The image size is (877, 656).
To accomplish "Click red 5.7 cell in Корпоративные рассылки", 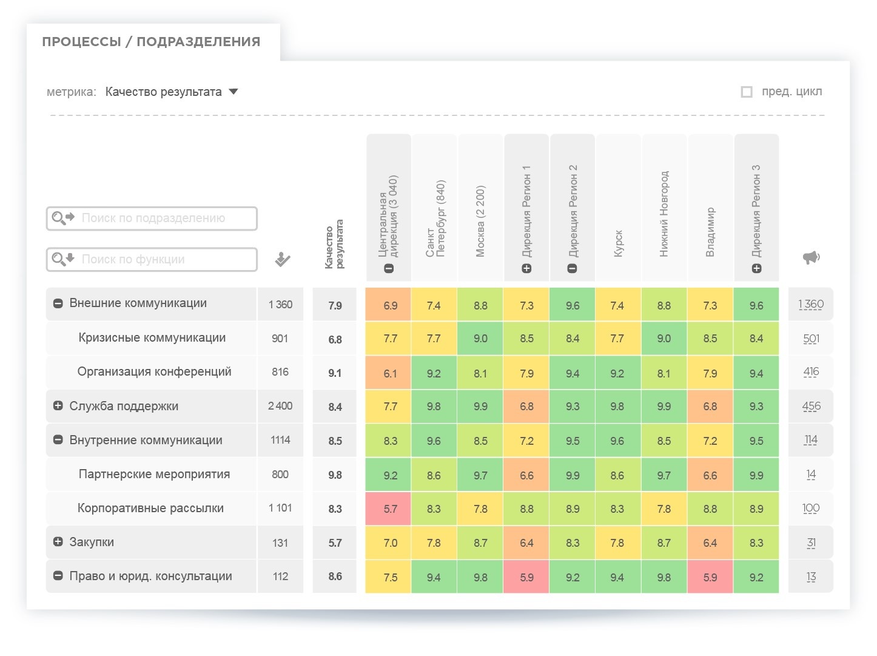I will (389, 509).
